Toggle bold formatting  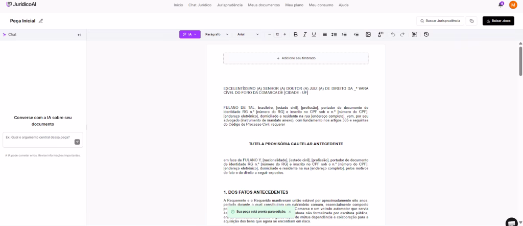click(296, 34)
